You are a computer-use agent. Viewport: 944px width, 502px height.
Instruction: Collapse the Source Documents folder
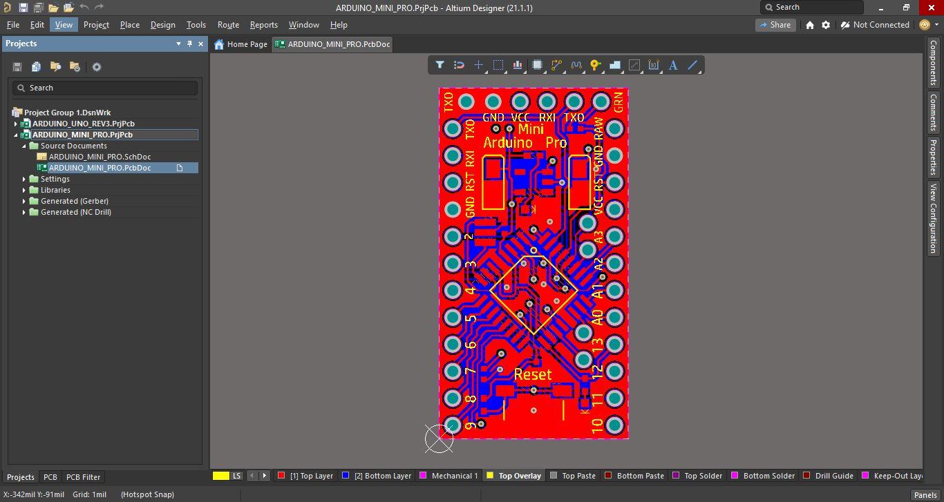coord(24,146)
